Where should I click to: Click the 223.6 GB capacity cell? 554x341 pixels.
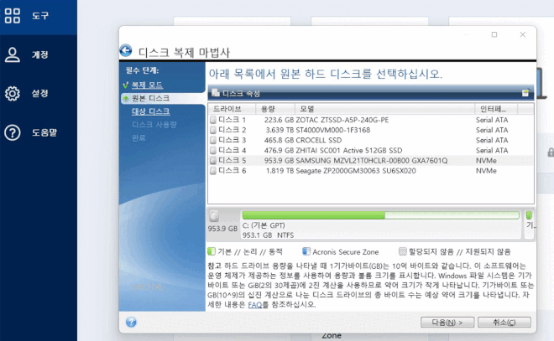pyautogui.click(x=279, y=120)
